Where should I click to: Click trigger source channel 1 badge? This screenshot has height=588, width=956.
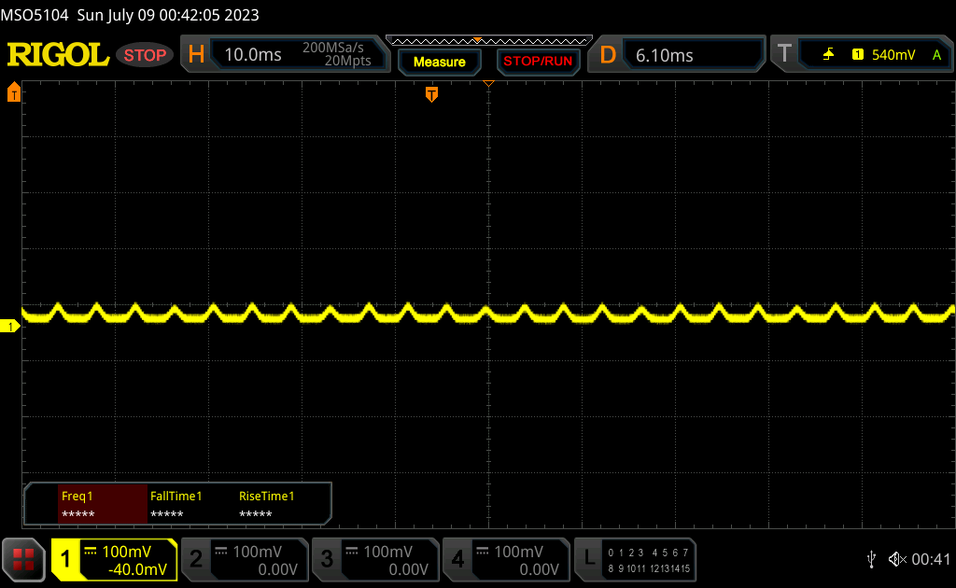pyautogui.click(x=857, y=55)
